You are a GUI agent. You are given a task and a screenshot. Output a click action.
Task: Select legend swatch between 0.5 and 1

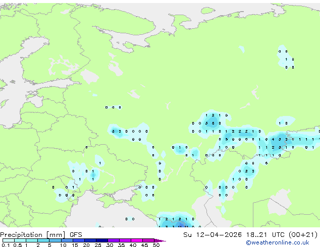click(20, 240)
